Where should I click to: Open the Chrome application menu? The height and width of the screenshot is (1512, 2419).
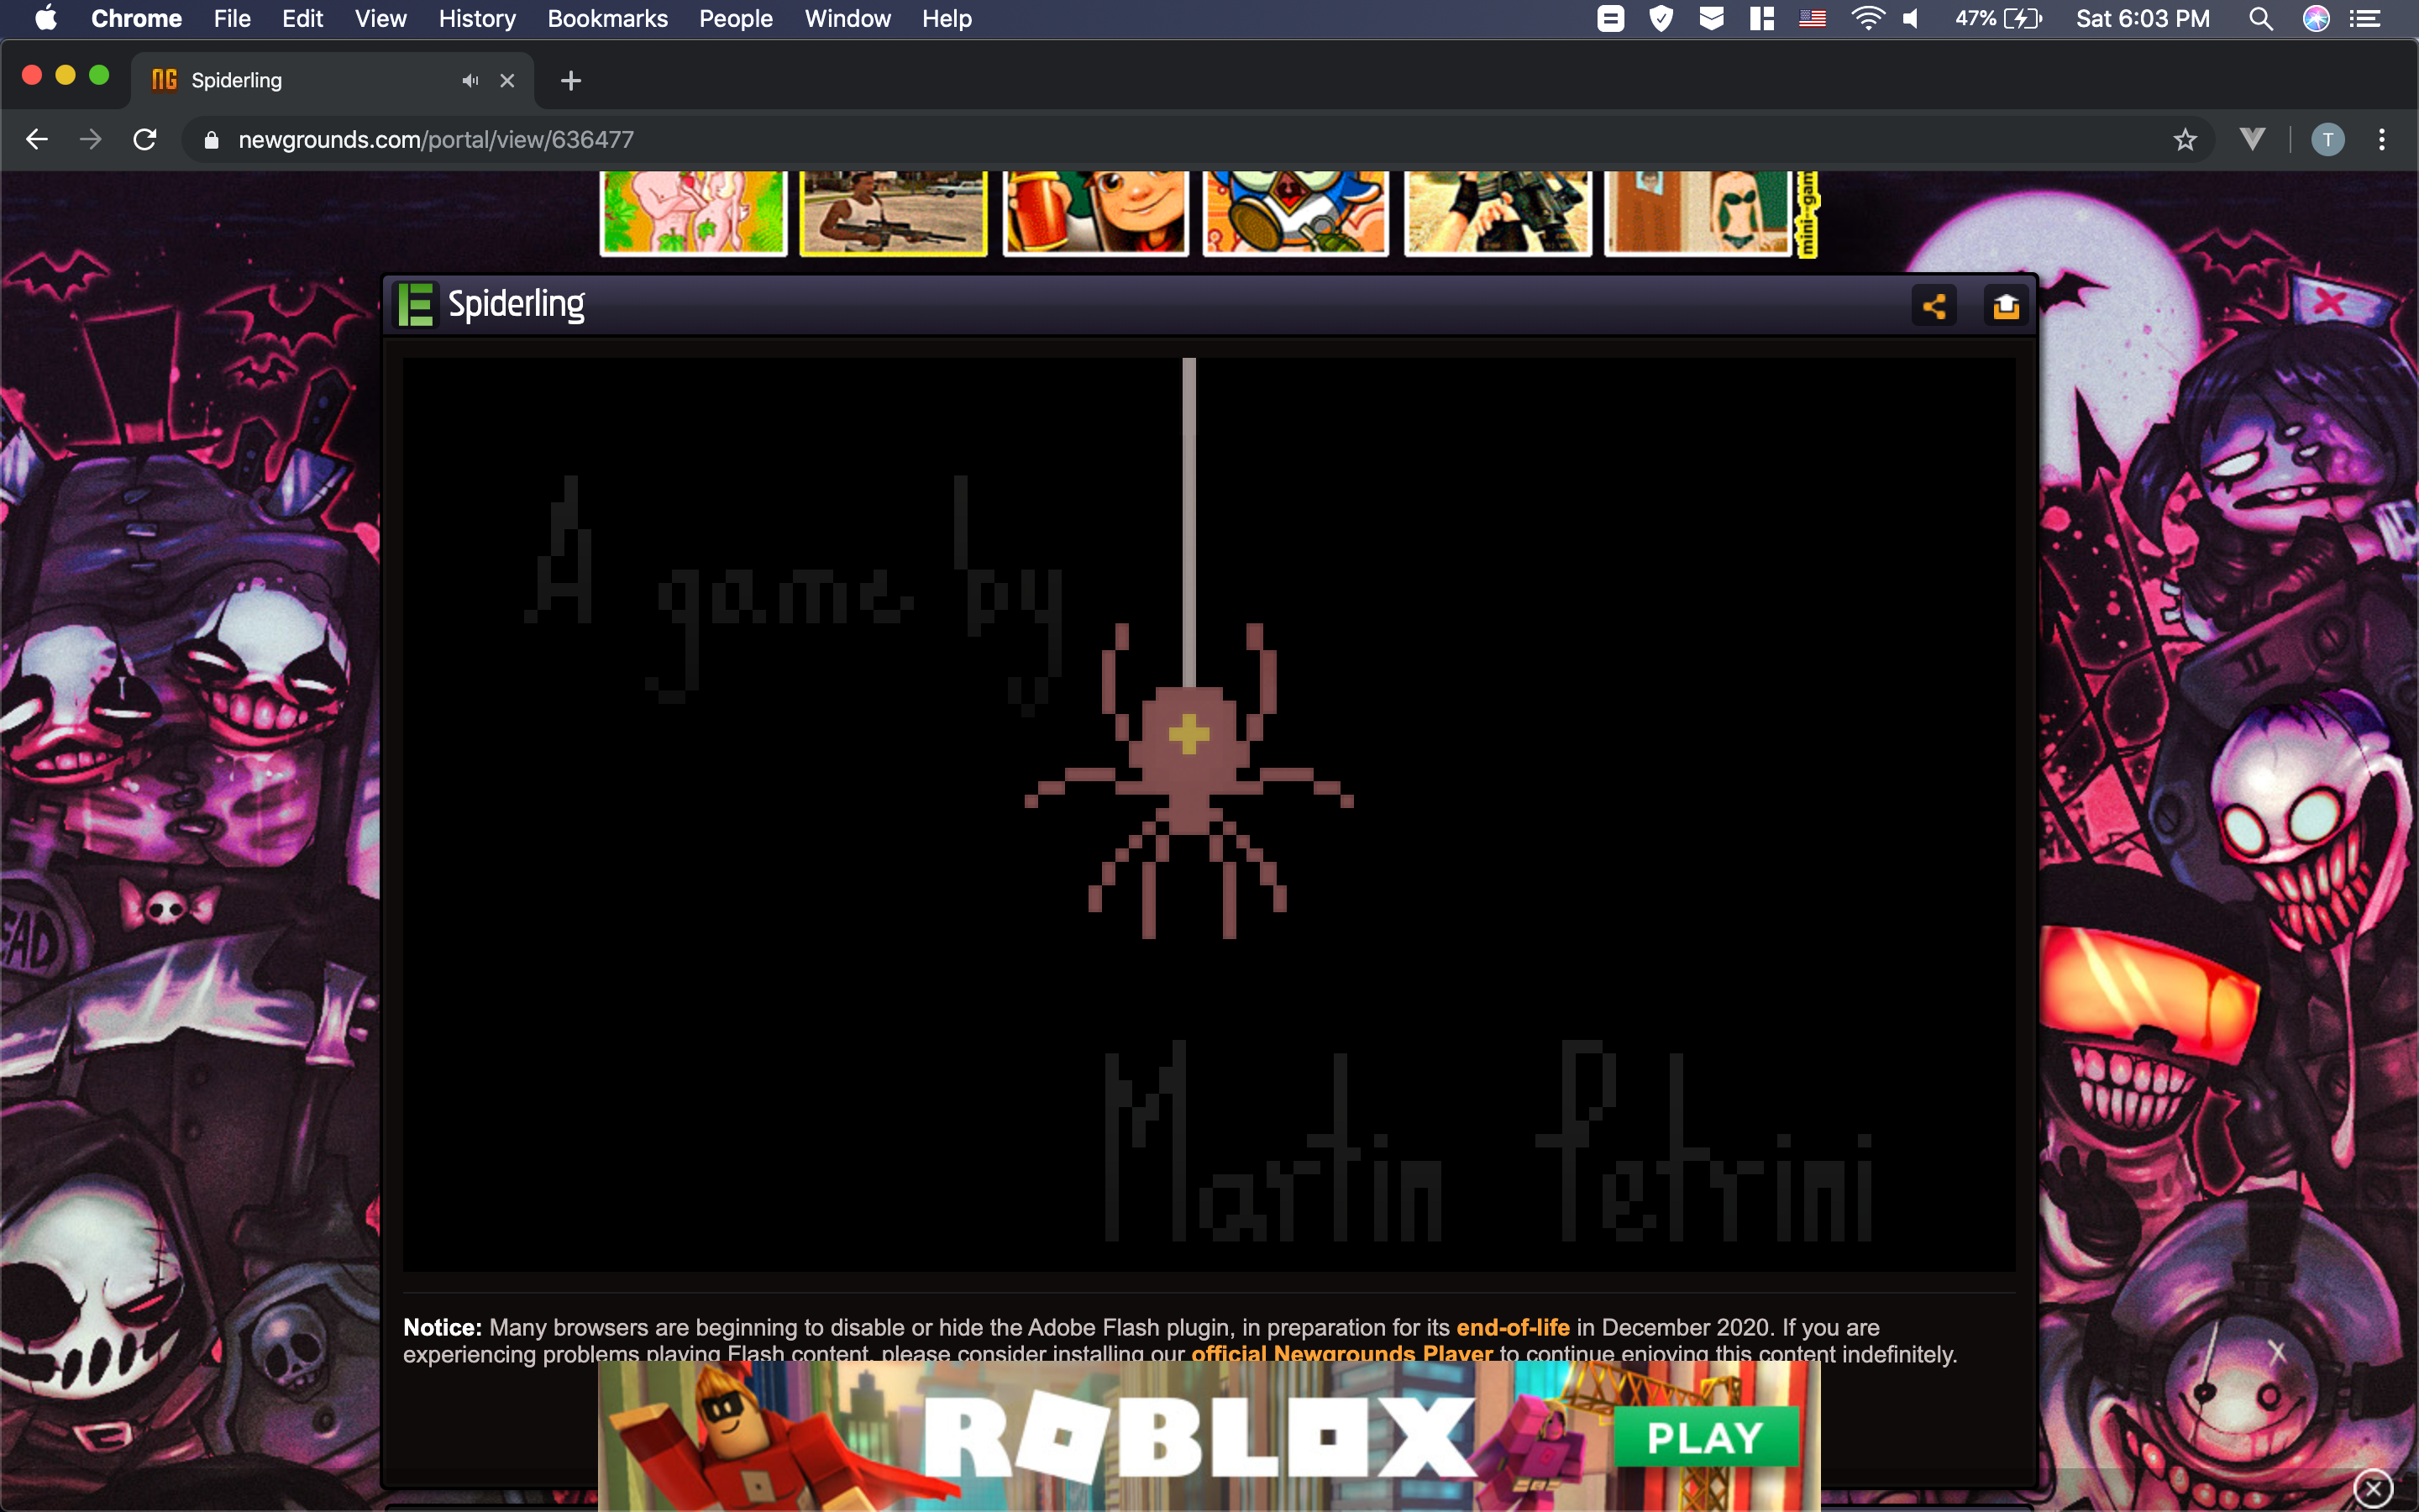coord(137,18)
